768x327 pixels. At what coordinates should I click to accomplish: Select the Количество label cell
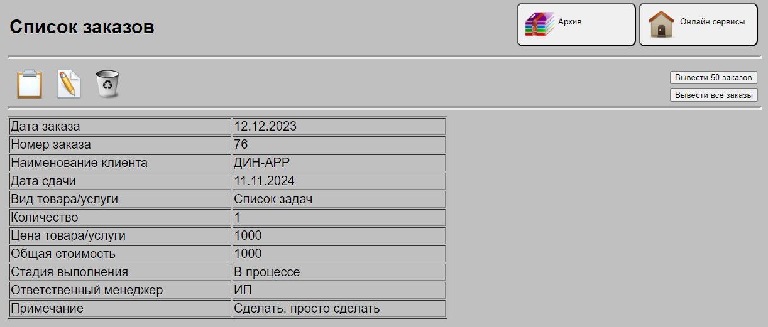tap(121, 217)
